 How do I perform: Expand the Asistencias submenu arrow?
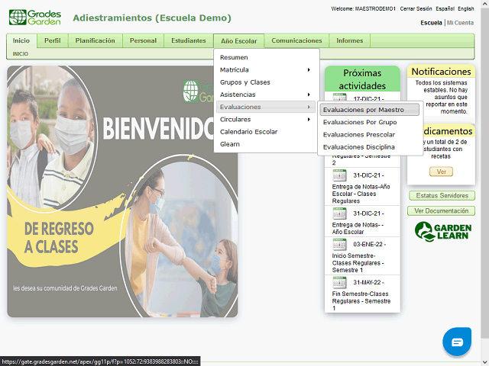309,95
